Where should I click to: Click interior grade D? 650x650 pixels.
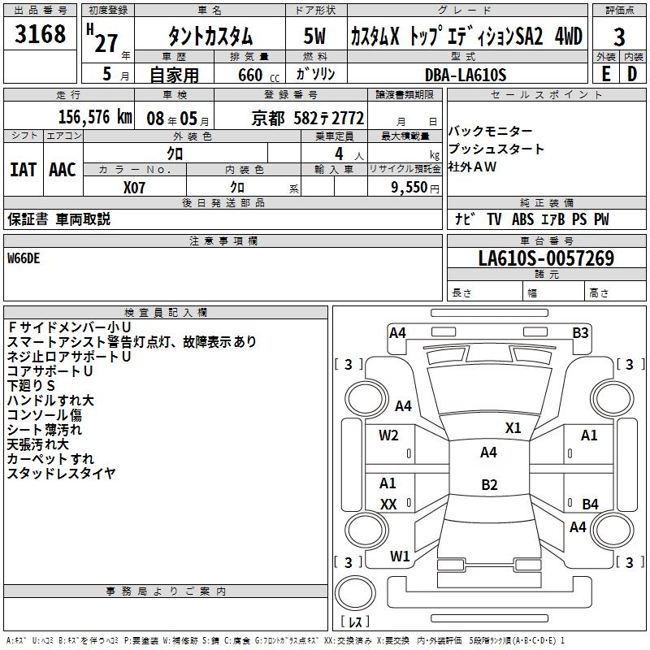pos(632,74)
